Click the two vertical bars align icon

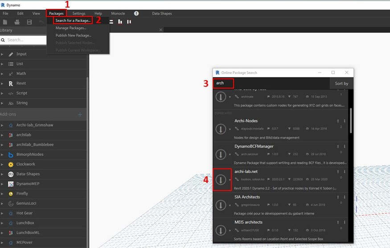129,22
